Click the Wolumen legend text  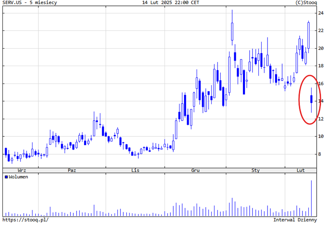(x=19, y=177)
